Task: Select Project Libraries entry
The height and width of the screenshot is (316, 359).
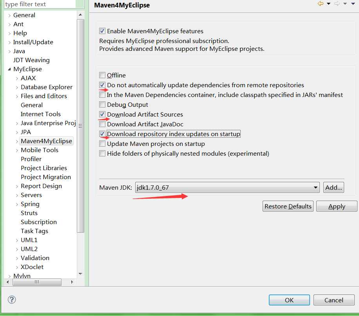Action: 44,168
